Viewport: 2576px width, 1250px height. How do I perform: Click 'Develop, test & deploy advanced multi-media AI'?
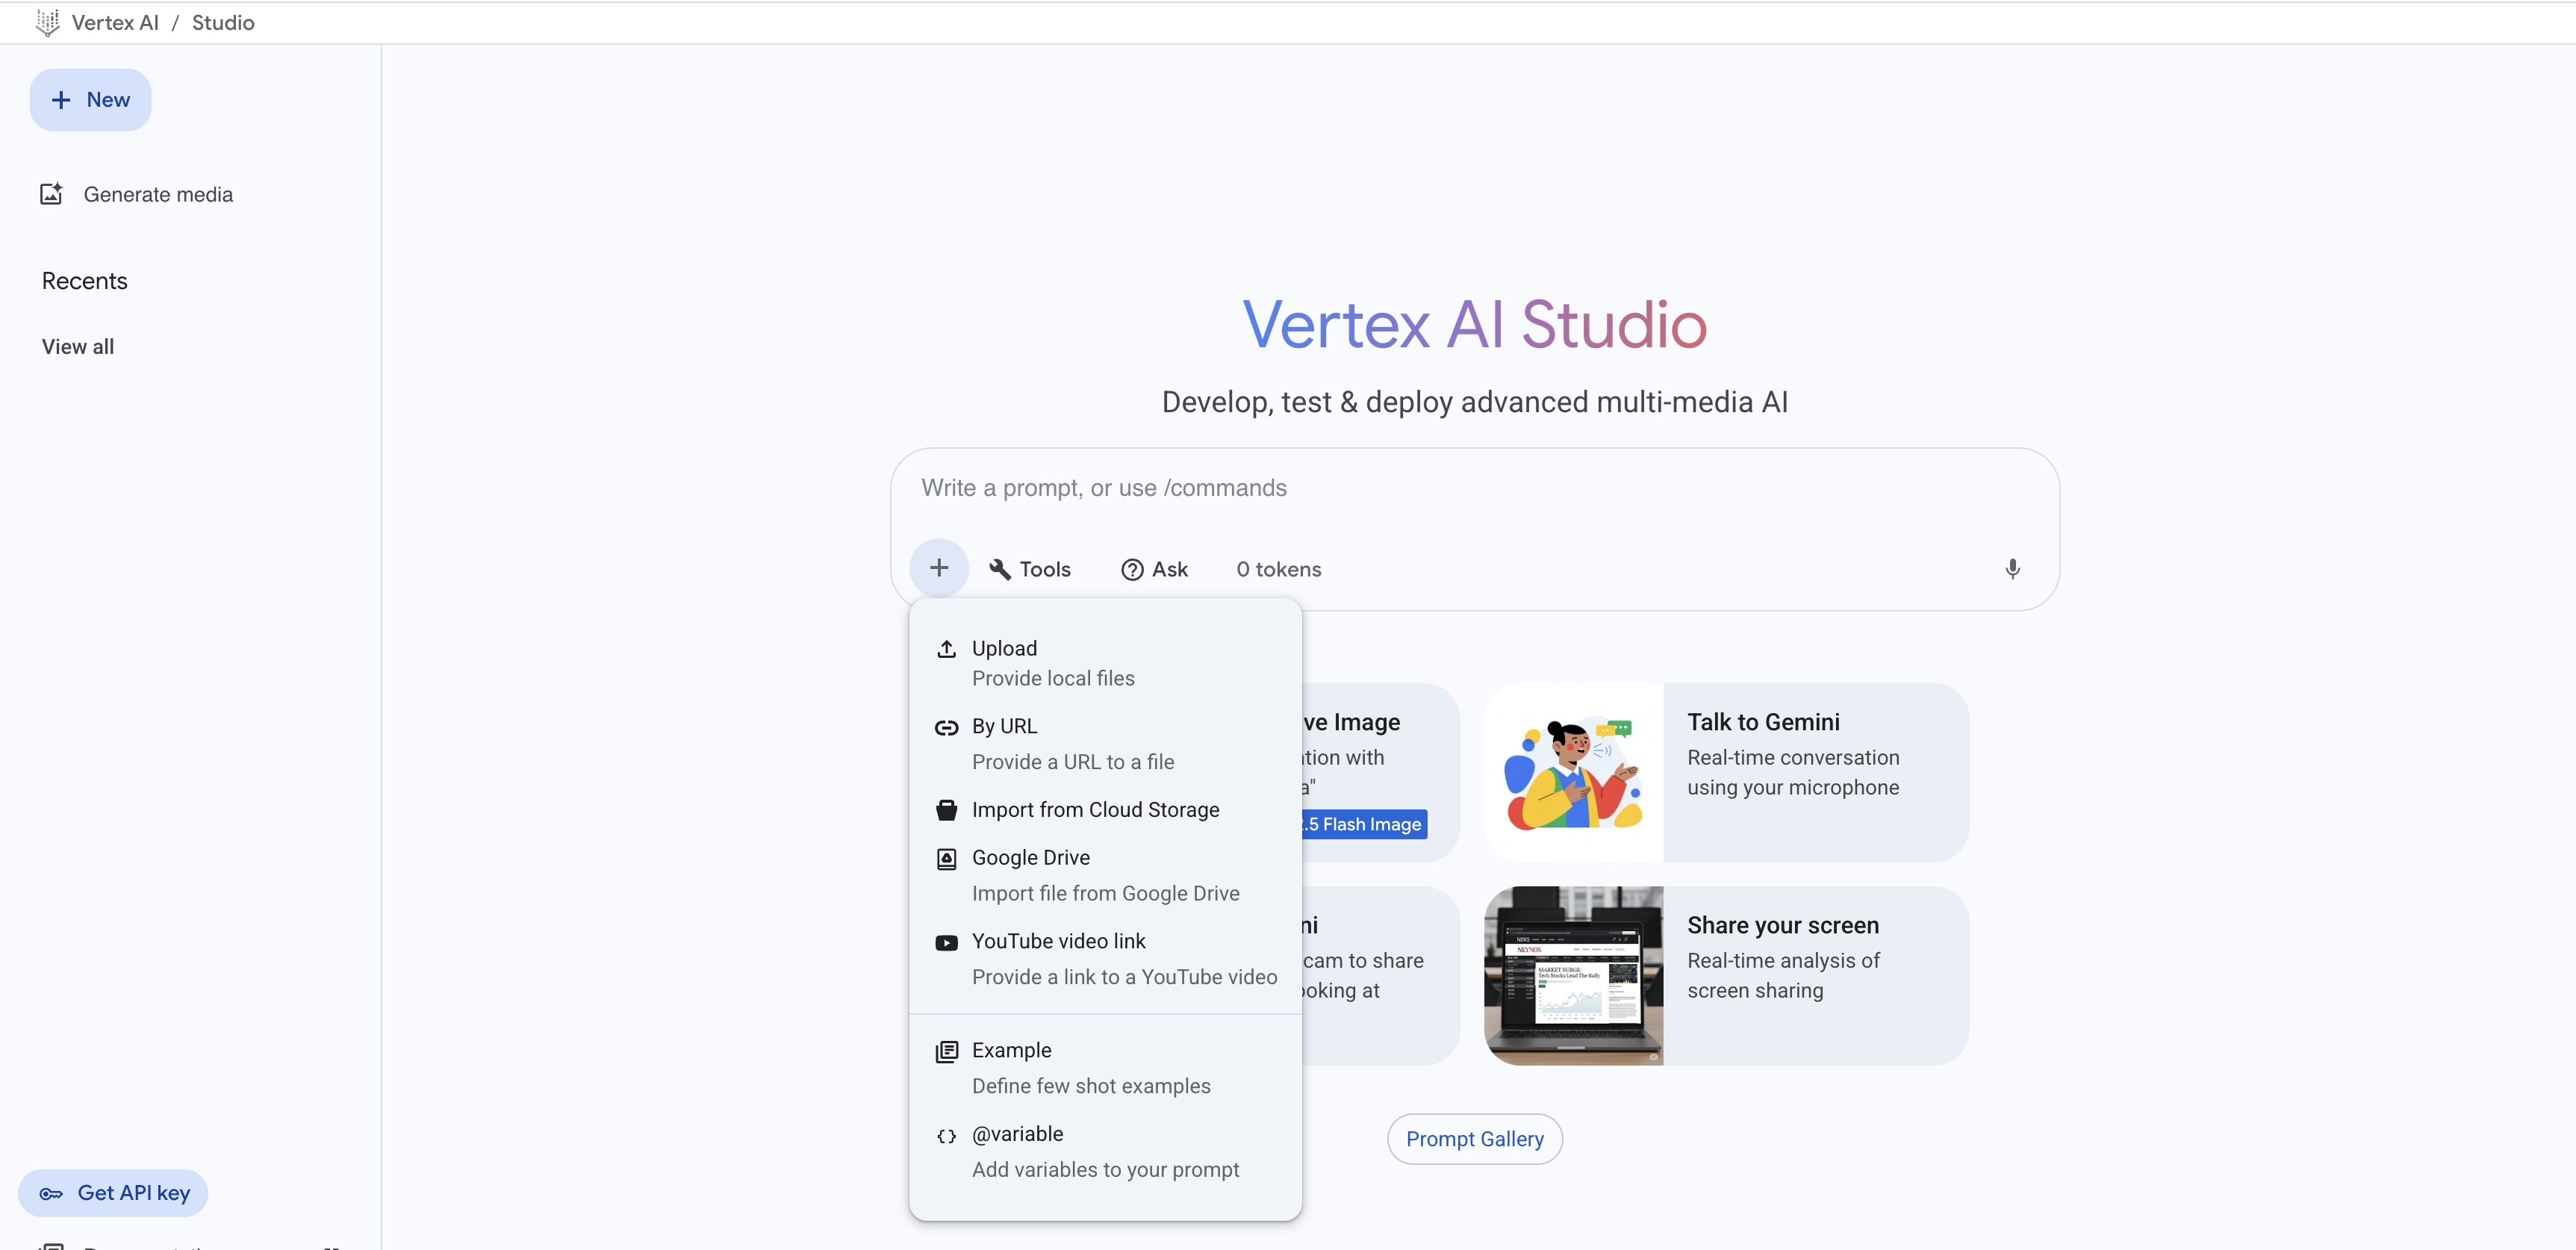pyautogui.click(x=1474, y=402)
